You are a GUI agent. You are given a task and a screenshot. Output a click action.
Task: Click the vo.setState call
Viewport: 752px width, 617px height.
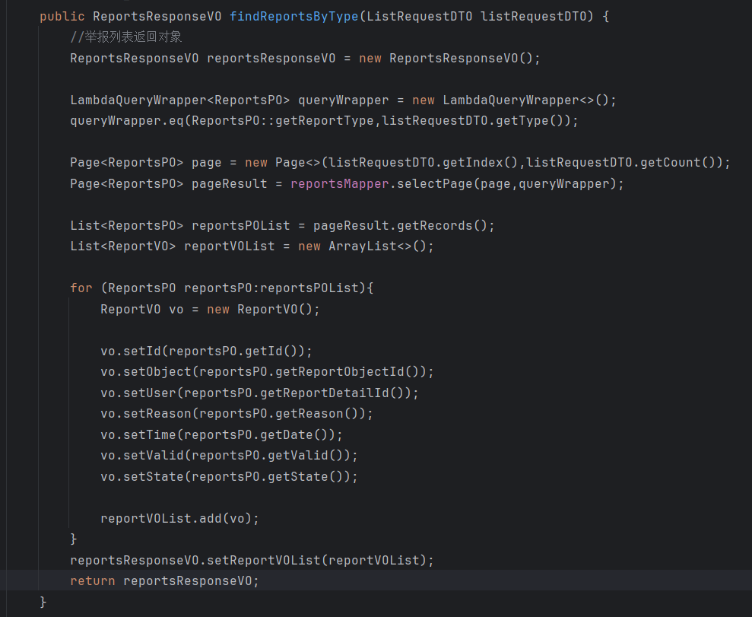point(142,476)
